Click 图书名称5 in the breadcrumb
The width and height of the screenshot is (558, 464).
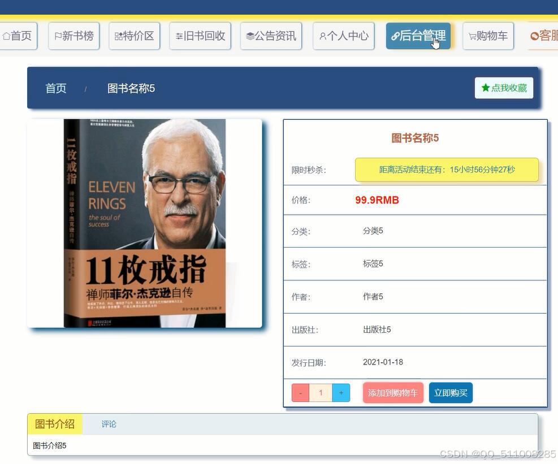(x=131, y=88)
